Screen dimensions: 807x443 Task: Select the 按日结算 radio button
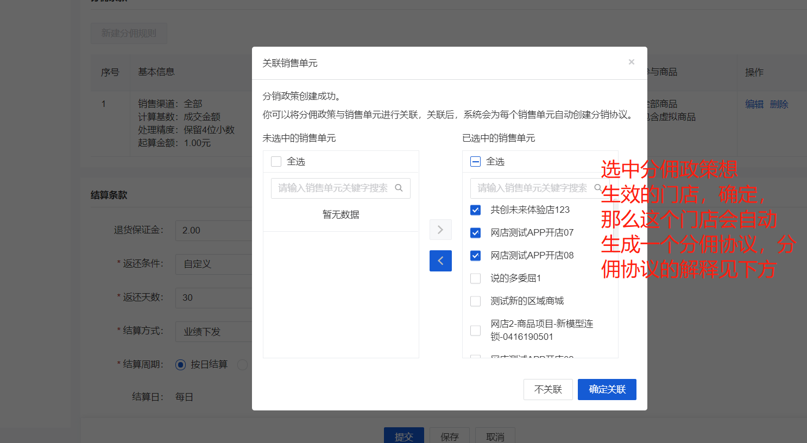point(181,365)
